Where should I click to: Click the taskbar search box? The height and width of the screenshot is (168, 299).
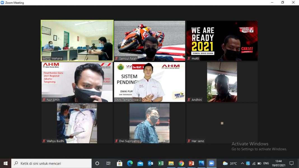pos(52,163)
